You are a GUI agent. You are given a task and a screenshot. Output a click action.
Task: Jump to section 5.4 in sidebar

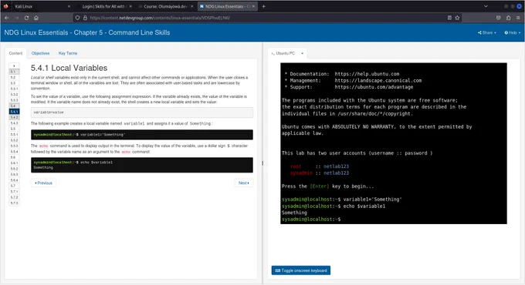point(14,106)
